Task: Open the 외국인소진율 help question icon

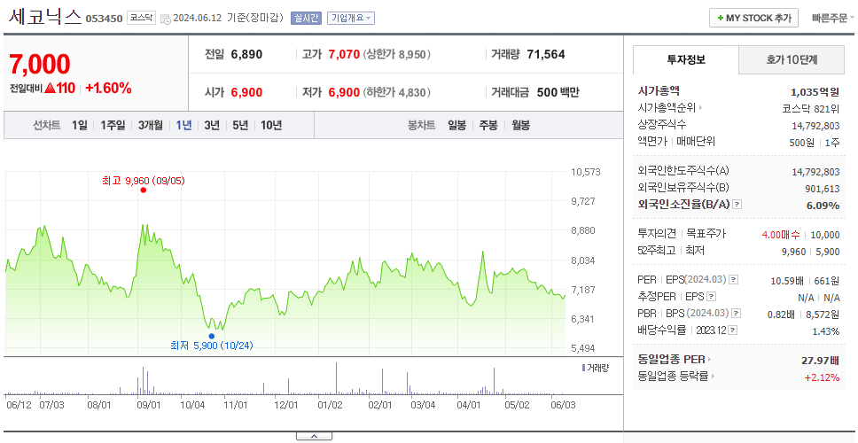Action: (x=737, y=205)
